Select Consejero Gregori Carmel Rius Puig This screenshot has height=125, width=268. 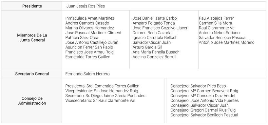click(203, 110)
